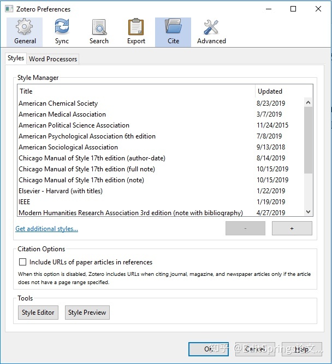Click the 1/19/2019 updated date cell

coord(271,202)
